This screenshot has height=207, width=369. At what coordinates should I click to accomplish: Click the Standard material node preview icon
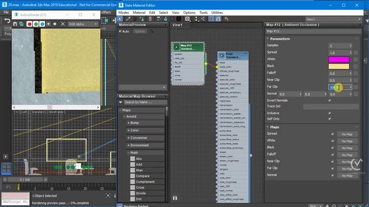(221, 56)
